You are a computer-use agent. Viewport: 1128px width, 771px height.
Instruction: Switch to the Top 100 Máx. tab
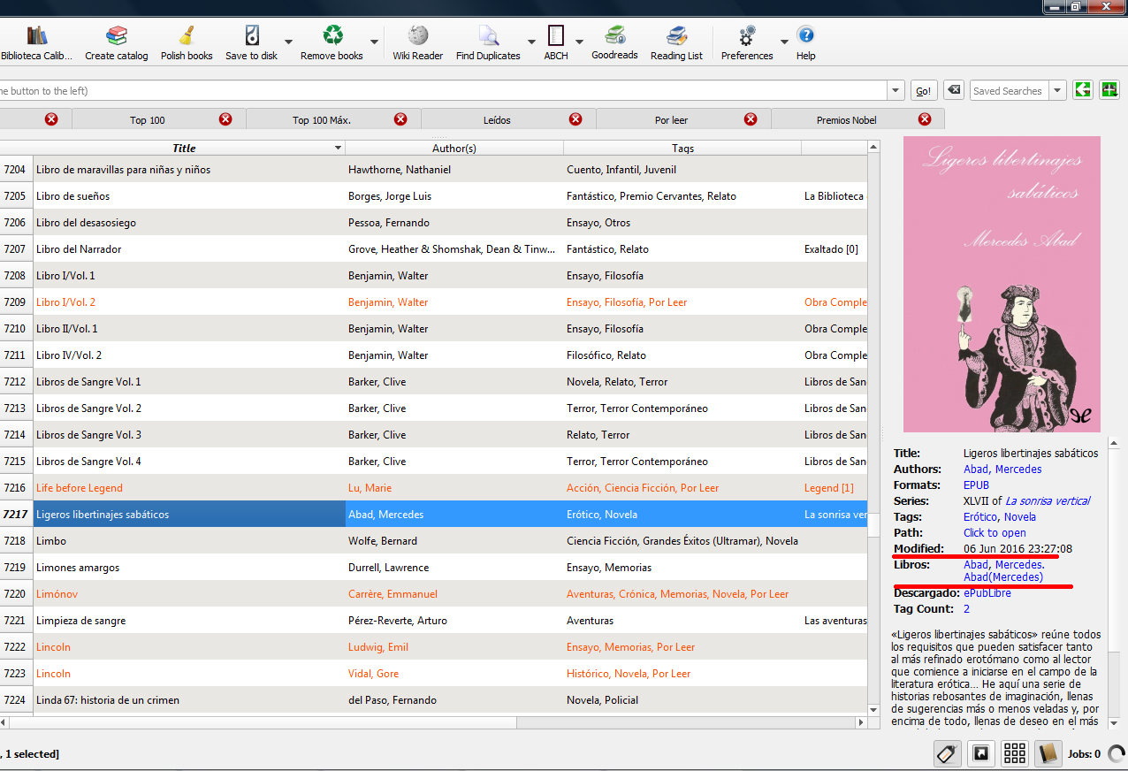322,120
